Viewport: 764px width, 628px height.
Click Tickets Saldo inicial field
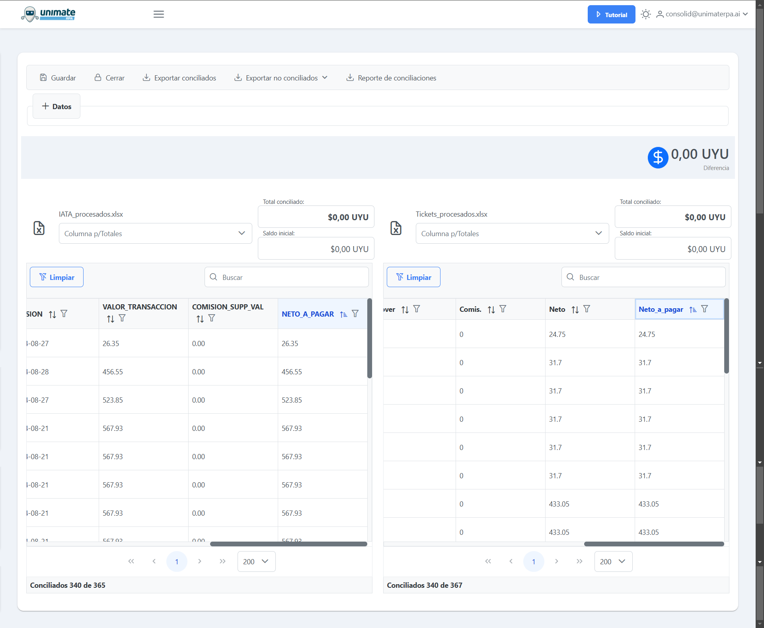673,249
